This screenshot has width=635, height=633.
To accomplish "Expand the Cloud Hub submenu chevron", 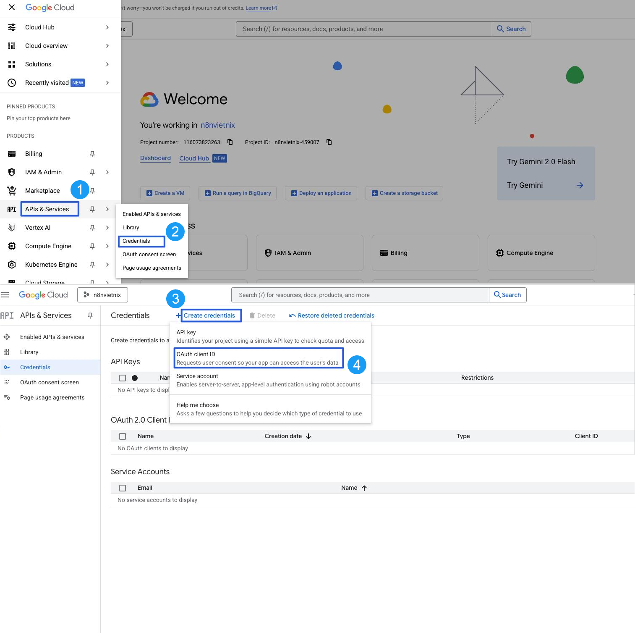I will coord(107,27).
